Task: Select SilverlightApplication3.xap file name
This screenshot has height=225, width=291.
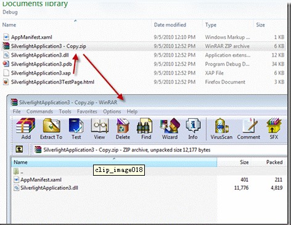Action: (x=41, y=73)
